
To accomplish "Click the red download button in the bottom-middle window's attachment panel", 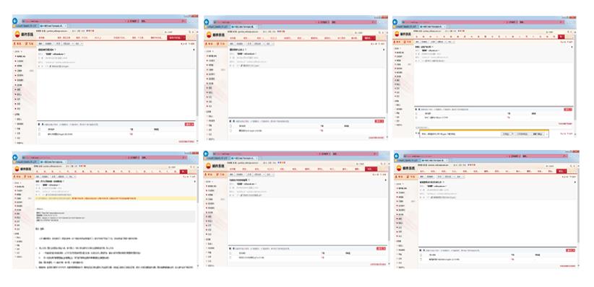I will [x=381, y=249].
